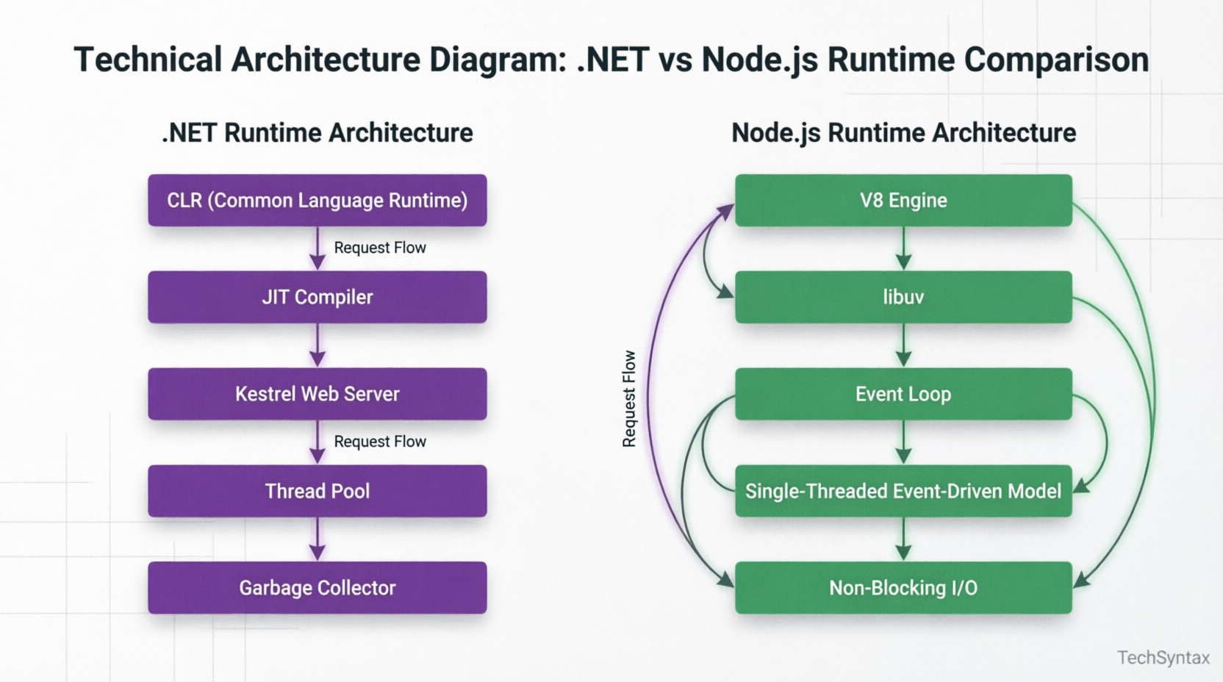The image size is (1223, 682).
Task: Switch to the Node.js Runtime Architecture heading
Action: click(903, 133)
